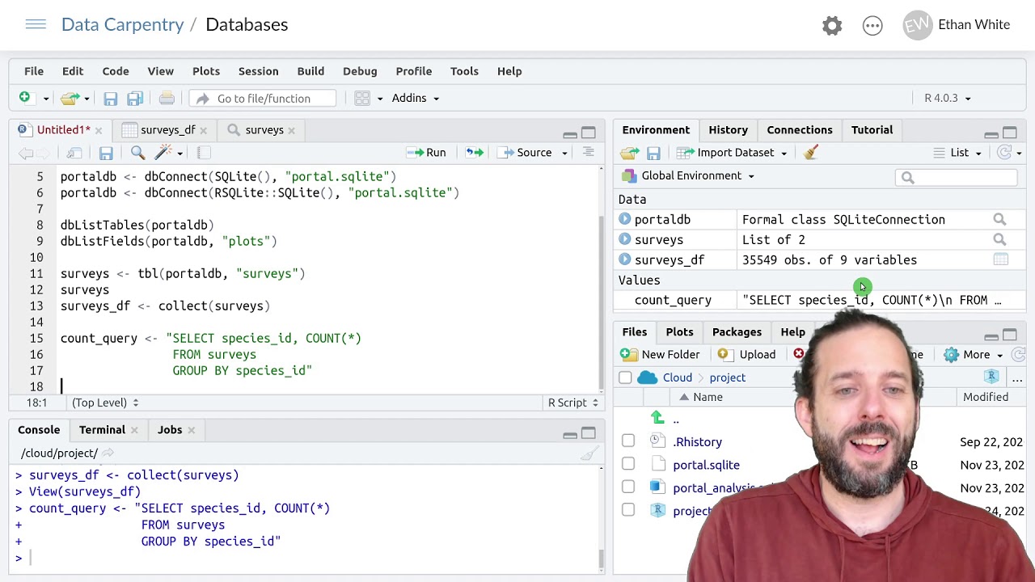
Task: Expand the surveys_df data frame
Action: click(x=624, y=259)
